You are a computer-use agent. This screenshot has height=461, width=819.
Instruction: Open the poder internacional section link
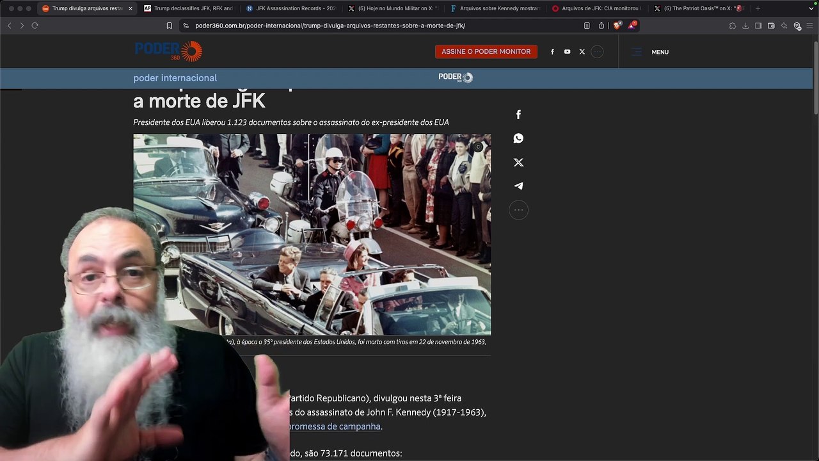tap(175, 78)
